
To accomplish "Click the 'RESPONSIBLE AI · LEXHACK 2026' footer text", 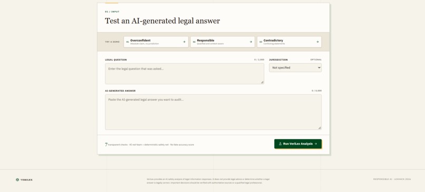I will 392,179.
